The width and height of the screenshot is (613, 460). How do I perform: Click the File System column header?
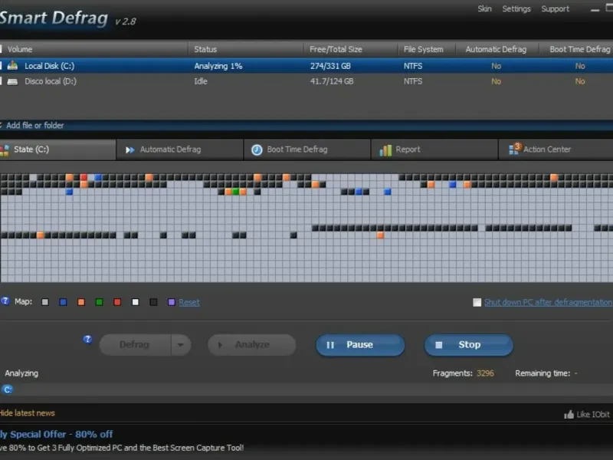(x=426, y=49)
